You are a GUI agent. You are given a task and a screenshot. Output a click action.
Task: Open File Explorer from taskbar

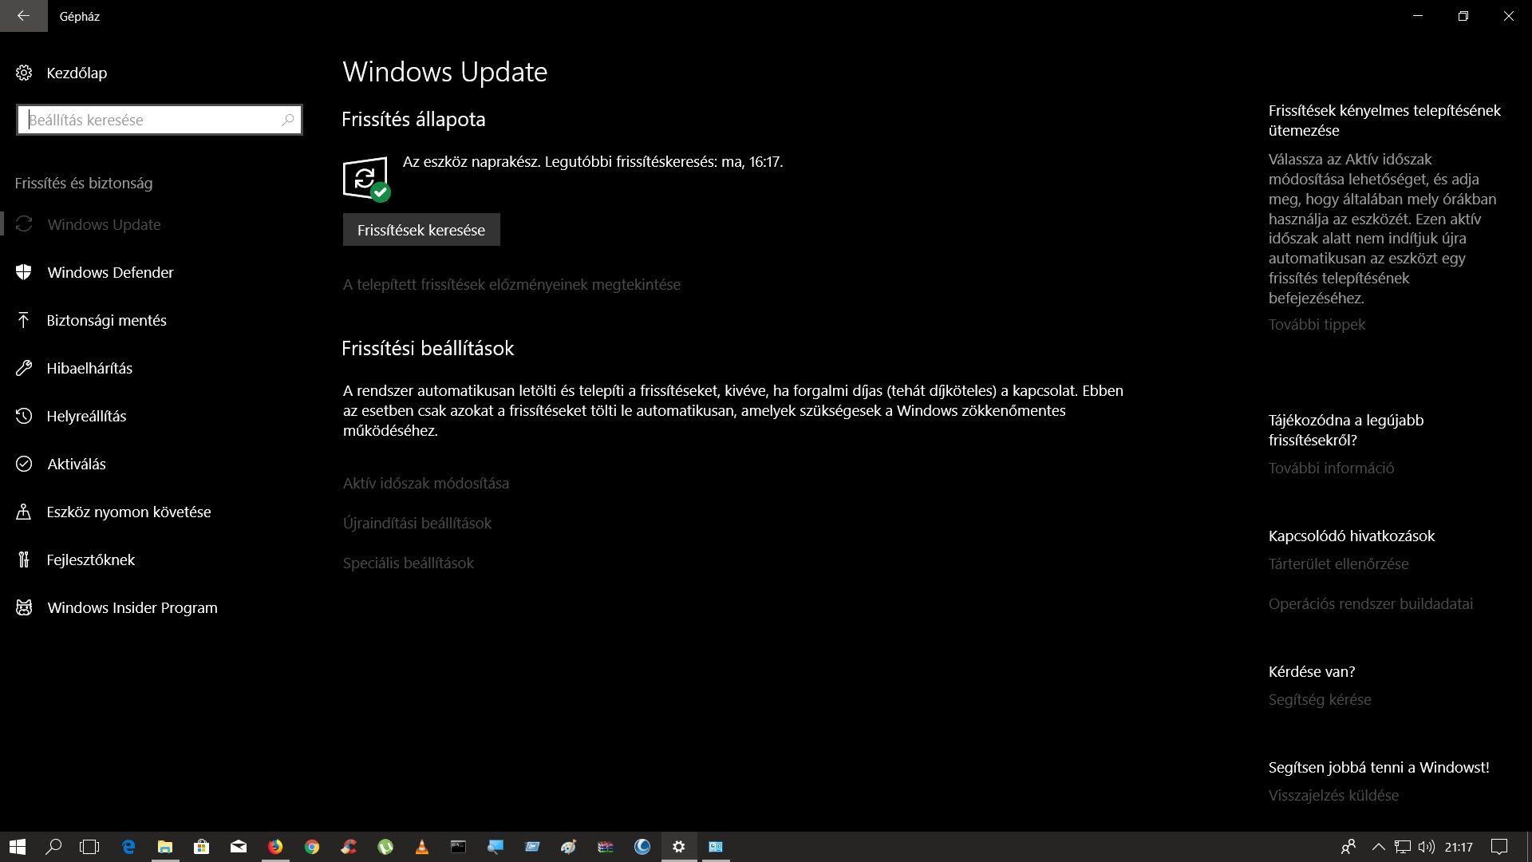pyautogui.click(x=165, y=847)
